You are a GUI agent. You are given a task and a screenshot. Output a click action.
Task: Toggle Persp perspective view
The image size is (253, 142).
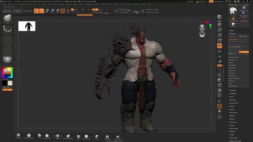219,46
